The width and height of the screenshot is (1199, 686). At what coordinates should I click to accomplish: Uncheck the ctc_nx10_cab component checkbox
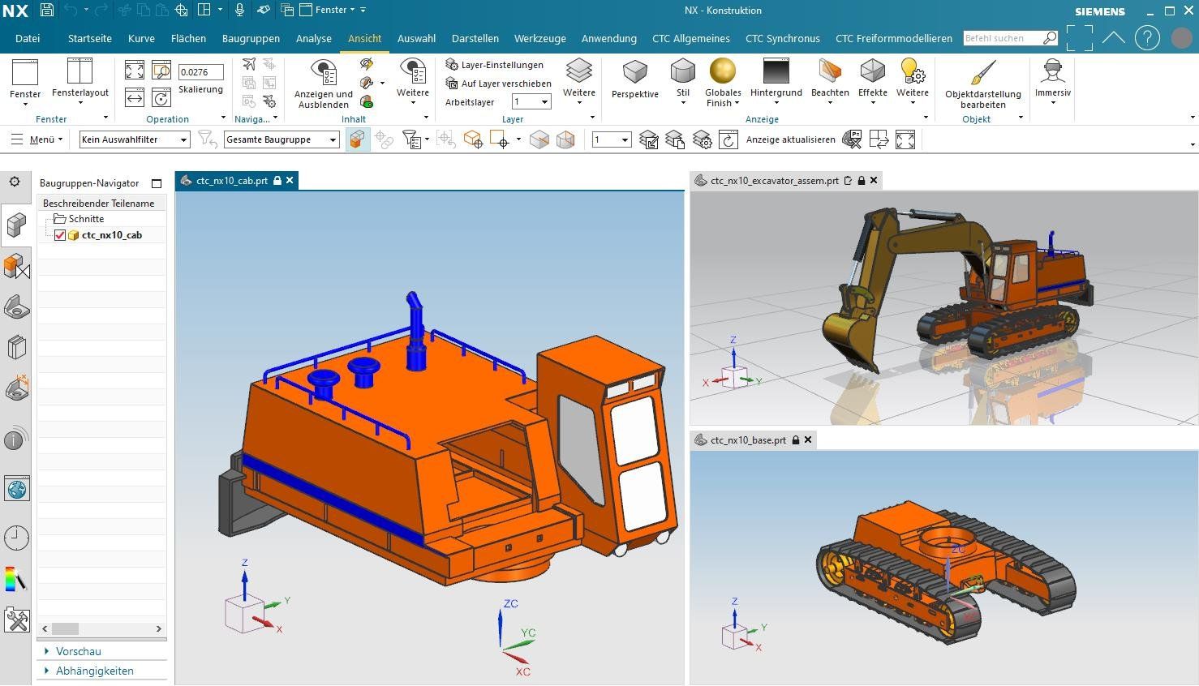tap(60, 235)
